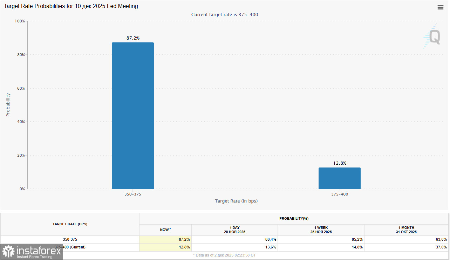This screenshot has height=260, width=450.
Task: Click the 1 DAY 28 НОЯ 2025 header
Action: pos(235,230)
